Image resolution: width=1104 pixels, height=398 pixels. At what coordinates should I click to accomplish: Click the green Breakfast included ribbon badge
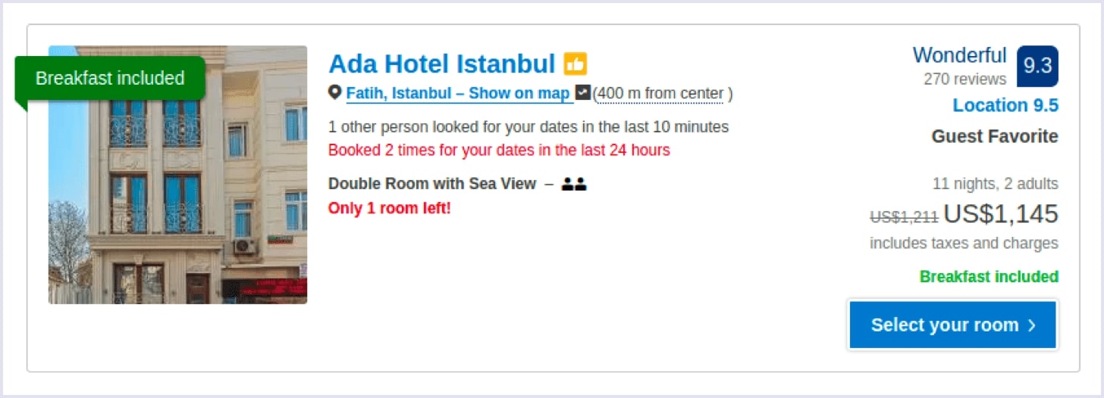click(x=110, y=79)
